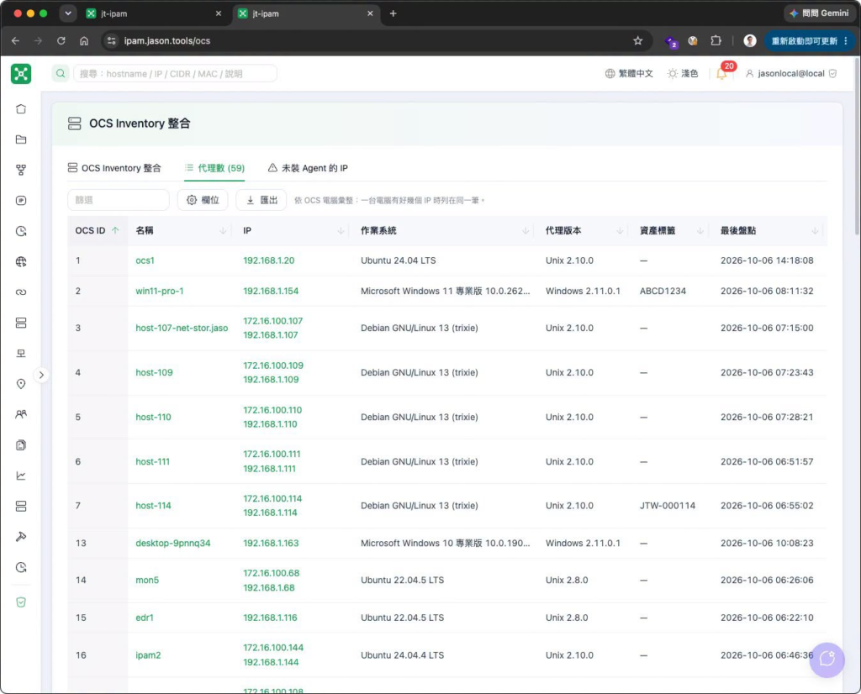Open the document copy icon in the sidebar
This screenshot has height=694, width=861.
(21, 445)
